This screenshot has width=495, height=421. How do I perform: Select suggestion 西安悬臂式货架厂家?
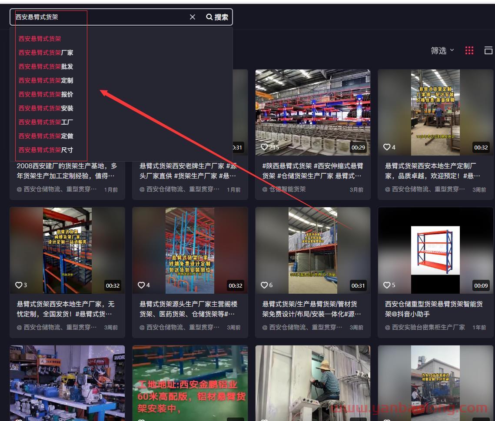[46, 53]
